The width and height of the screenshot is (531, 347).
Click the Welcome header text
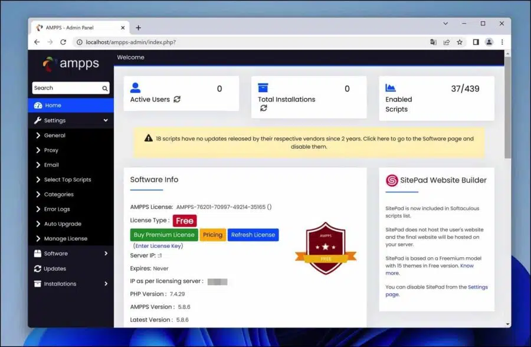click(130, 57)
